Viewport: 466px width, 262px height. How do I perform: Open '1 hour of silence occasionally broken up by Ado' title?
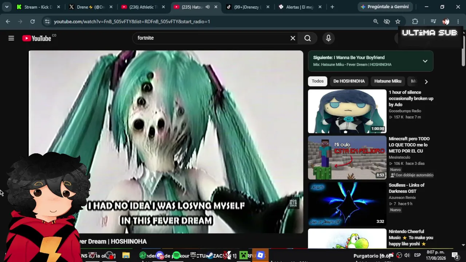[x=411, y=99]
